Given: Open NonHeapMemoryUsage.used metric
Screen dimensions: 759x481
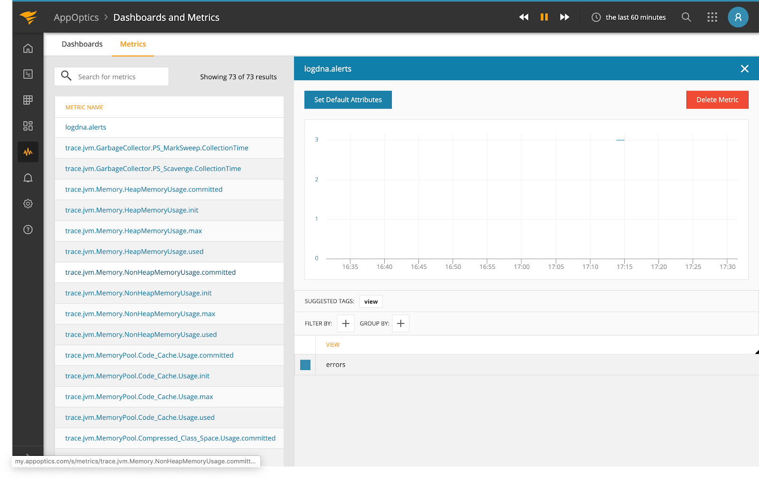Looking at the screenshot, I should coord(141,335).
